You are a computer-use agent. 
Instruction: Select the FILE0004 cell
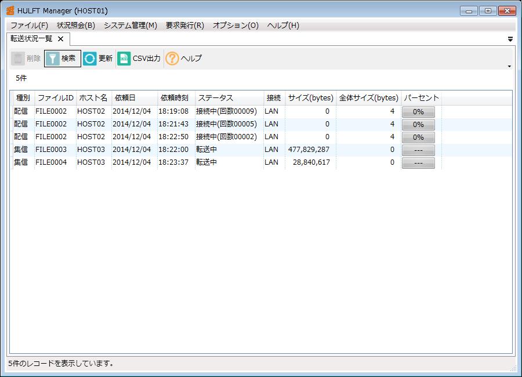pos(51,162)
